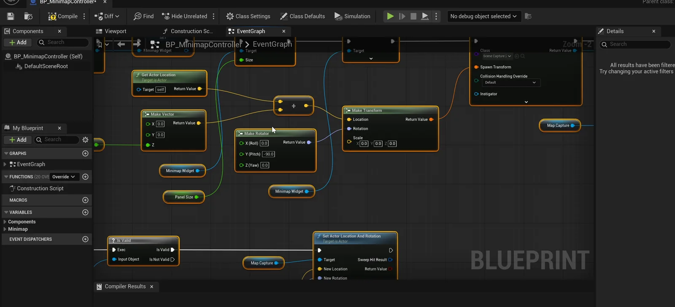The width and height of the screenshot is (675, 307).
Task: Expand the Minimap variable category
Action: pyautogui.click(x=5, y=229)
